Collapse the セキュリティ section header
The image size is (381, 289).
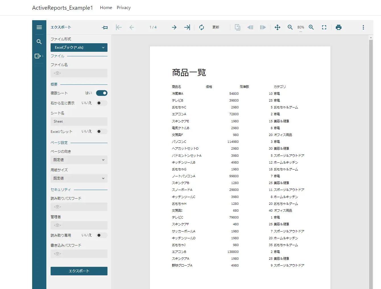(79, 190)
